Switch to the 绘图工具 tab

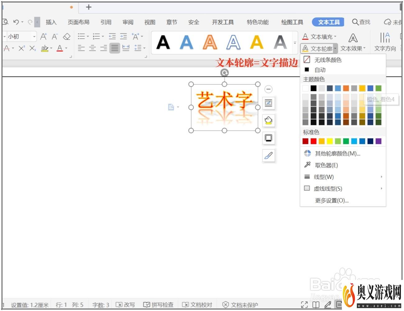coord(292,22)
